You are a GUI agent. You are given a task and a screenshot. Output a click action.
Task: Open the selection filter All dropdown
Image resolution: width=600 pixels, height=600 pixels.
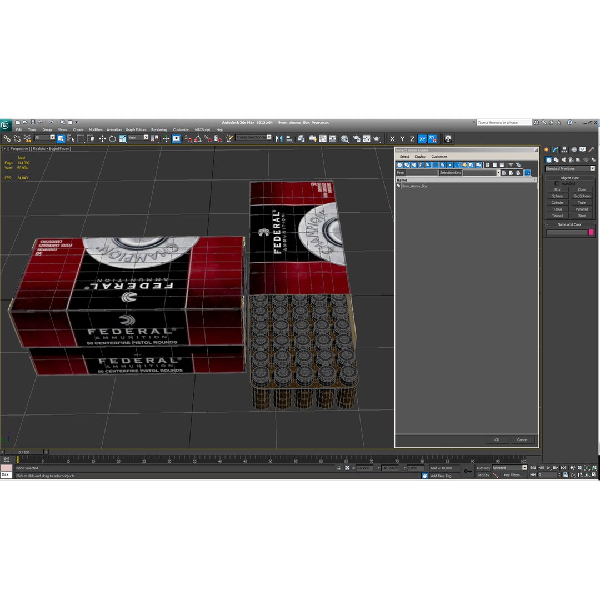[45, 138]
